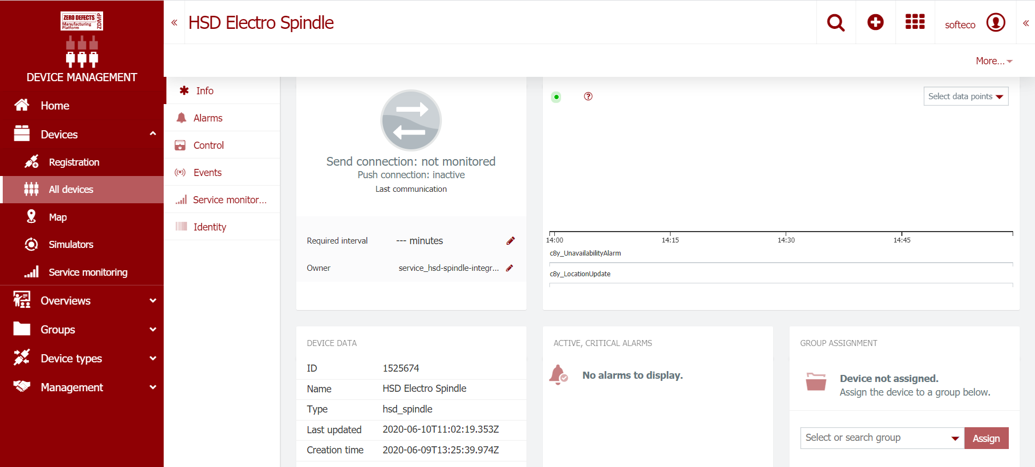Switch to the Alarms tab

point(222,118)
